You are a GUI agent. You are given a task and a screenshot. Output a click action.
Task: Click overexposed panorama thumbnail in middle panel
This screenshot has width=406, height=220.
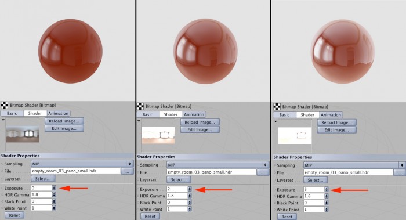pos(158,135)
